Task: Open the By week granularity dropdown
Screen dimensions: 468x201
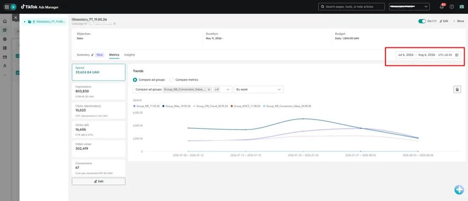Action: pyautogui.click(x=259, y=89)
